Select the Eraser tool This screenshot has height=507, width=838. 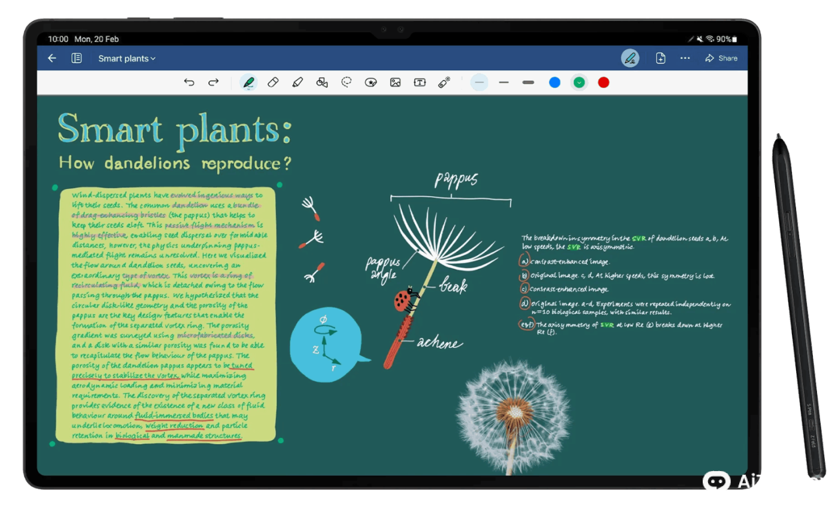(x=273, y=83)
